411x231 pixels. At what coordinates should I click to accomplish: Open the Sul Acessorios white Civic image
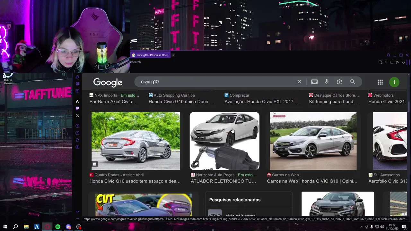coord(390,141)
